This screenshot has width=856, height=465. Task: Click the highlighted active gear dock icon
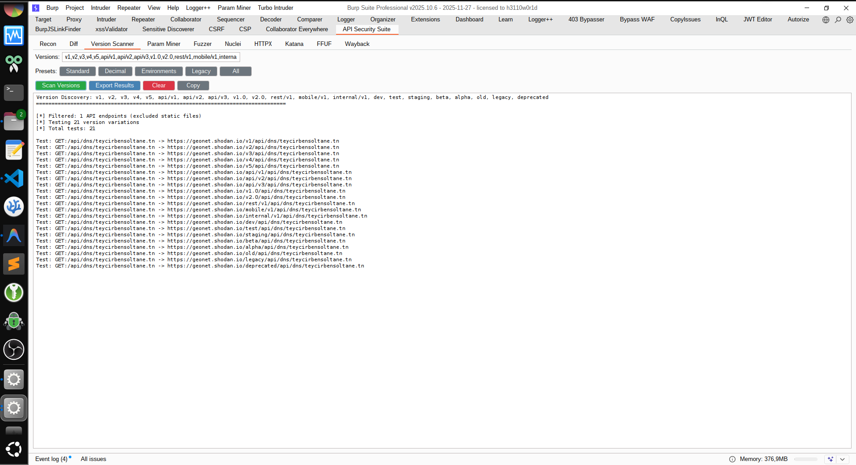pyautogui.click(x=14, y=407)
